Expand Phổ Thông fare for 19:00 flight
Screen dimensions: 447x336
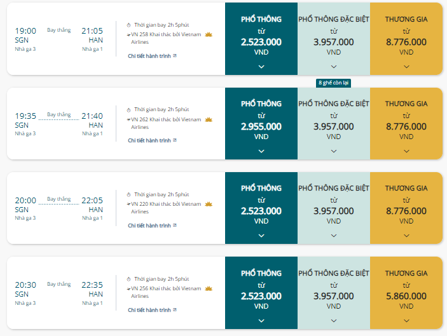tap(261, 67)
